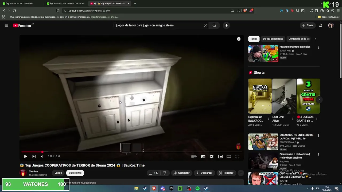Play the paused video
Viewport: 342px width, 192px height.
[x=25, y=157]
